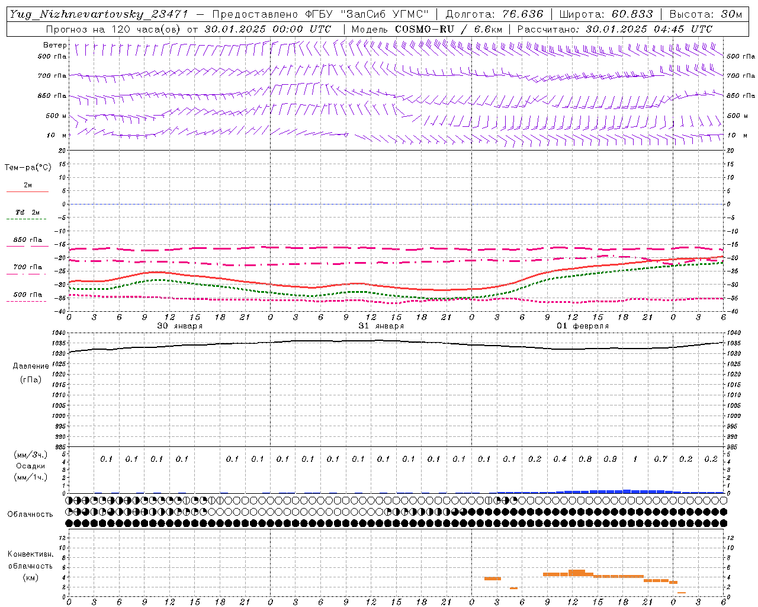Click the station title Yug_Nizhnevartovsky_23471
This screenshot has height=607, width=758.
tap(98, 14)
